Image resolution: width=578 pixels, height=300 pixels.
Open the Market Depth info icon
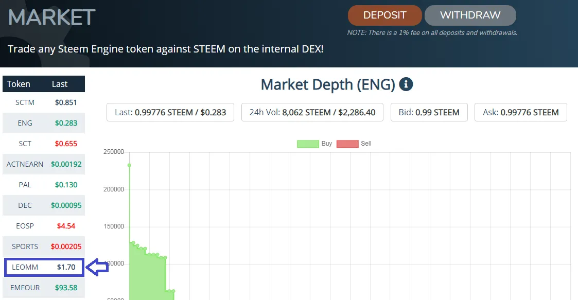click(x=406, y=84)
